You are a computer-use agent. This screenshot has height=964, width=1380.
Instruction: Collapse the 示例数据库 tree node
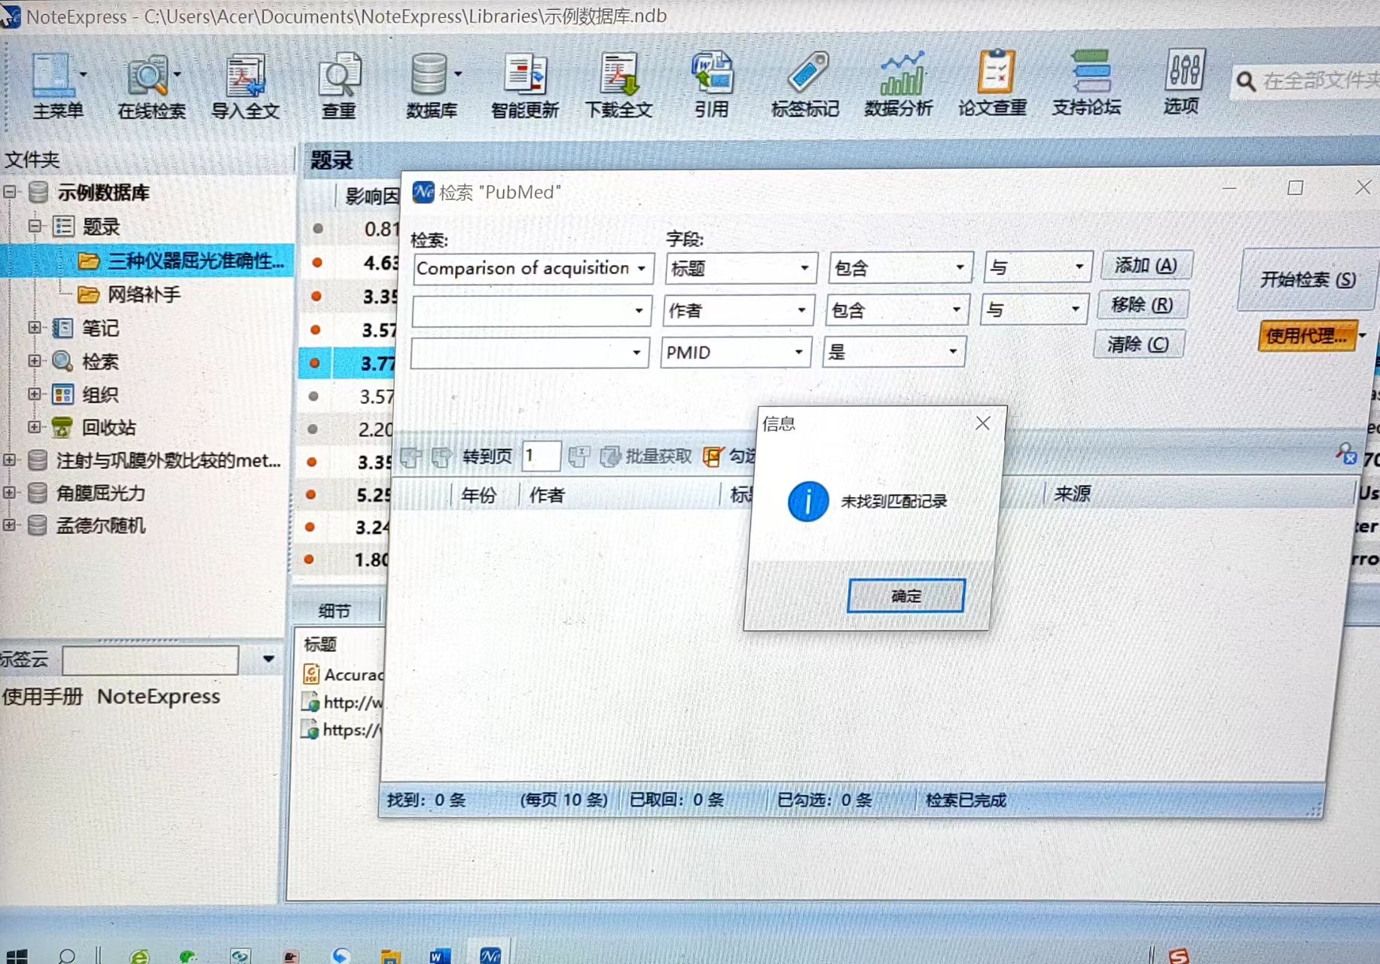pos(10,192)
